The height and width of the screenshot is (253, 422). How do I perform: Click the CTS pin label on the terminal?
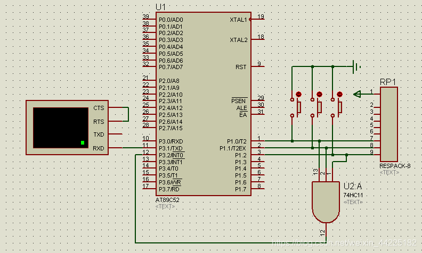(99, 108)
